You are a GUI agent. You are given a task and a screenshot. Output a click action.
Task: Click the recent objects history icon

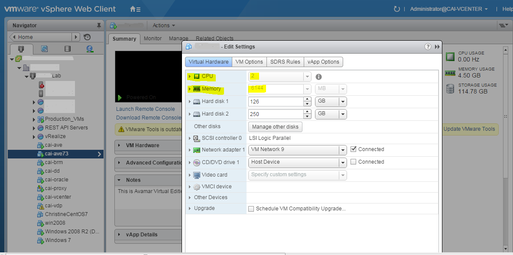[x=87, y=37]
